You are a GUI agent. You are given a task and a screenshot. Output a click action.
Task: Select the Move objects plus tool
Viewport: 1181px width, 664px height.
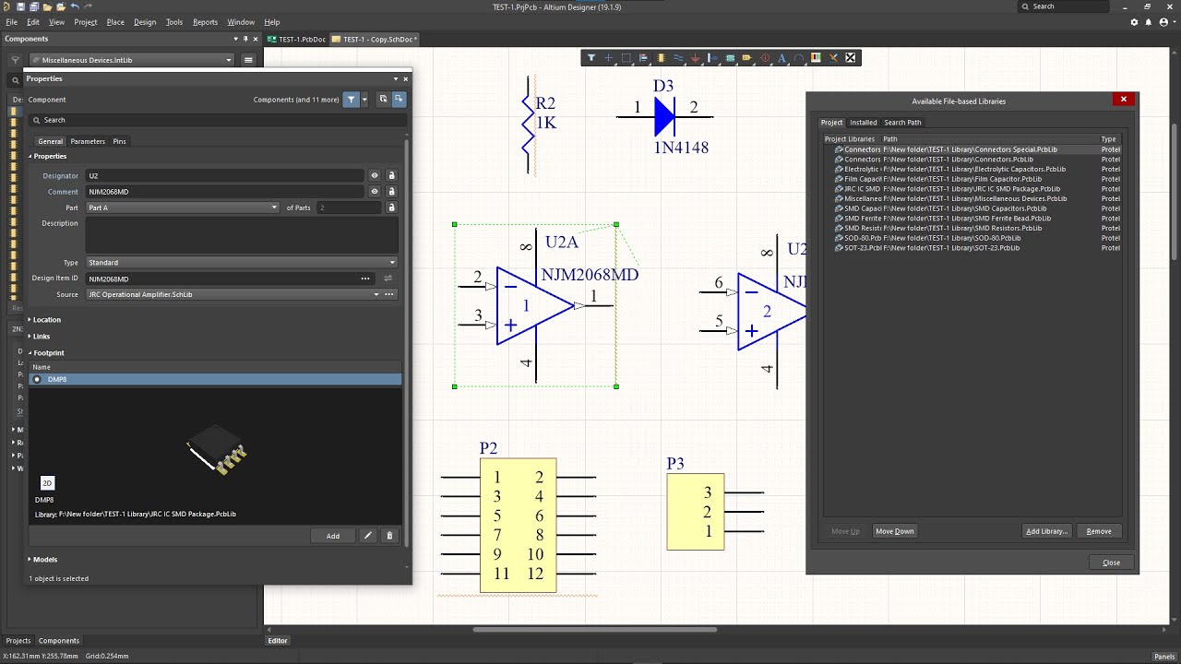(x=609, y=57)
